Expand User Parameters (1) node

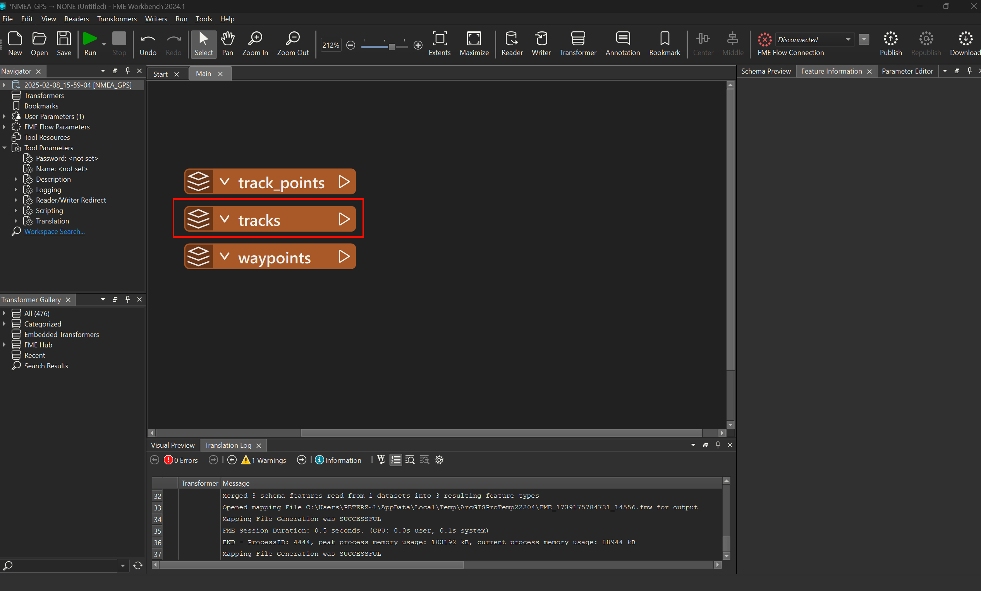(x=4, y=116)
